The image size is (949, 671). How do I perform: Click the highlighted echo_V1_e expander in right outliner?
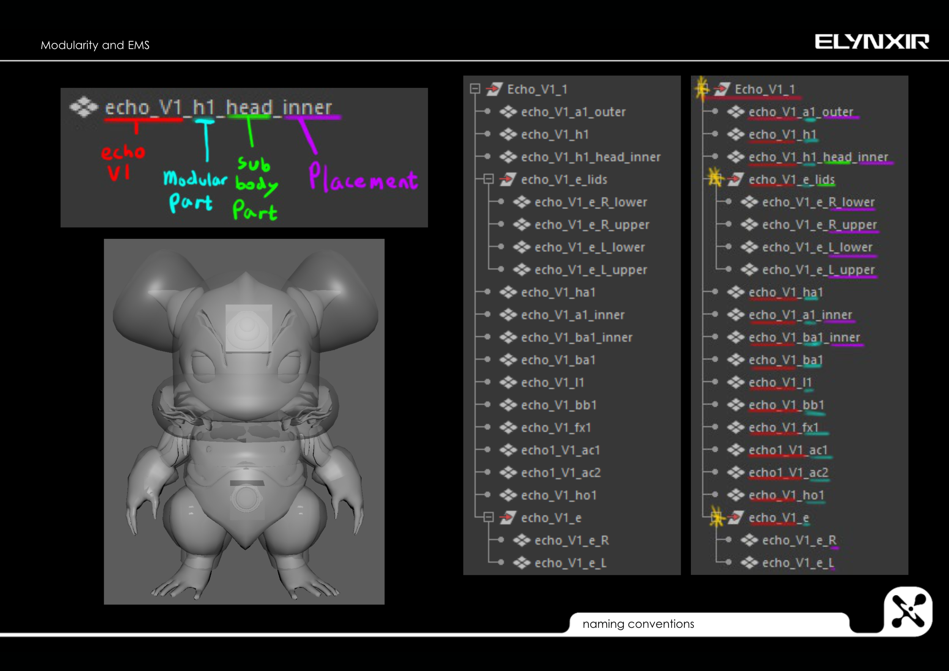point(716,517)
